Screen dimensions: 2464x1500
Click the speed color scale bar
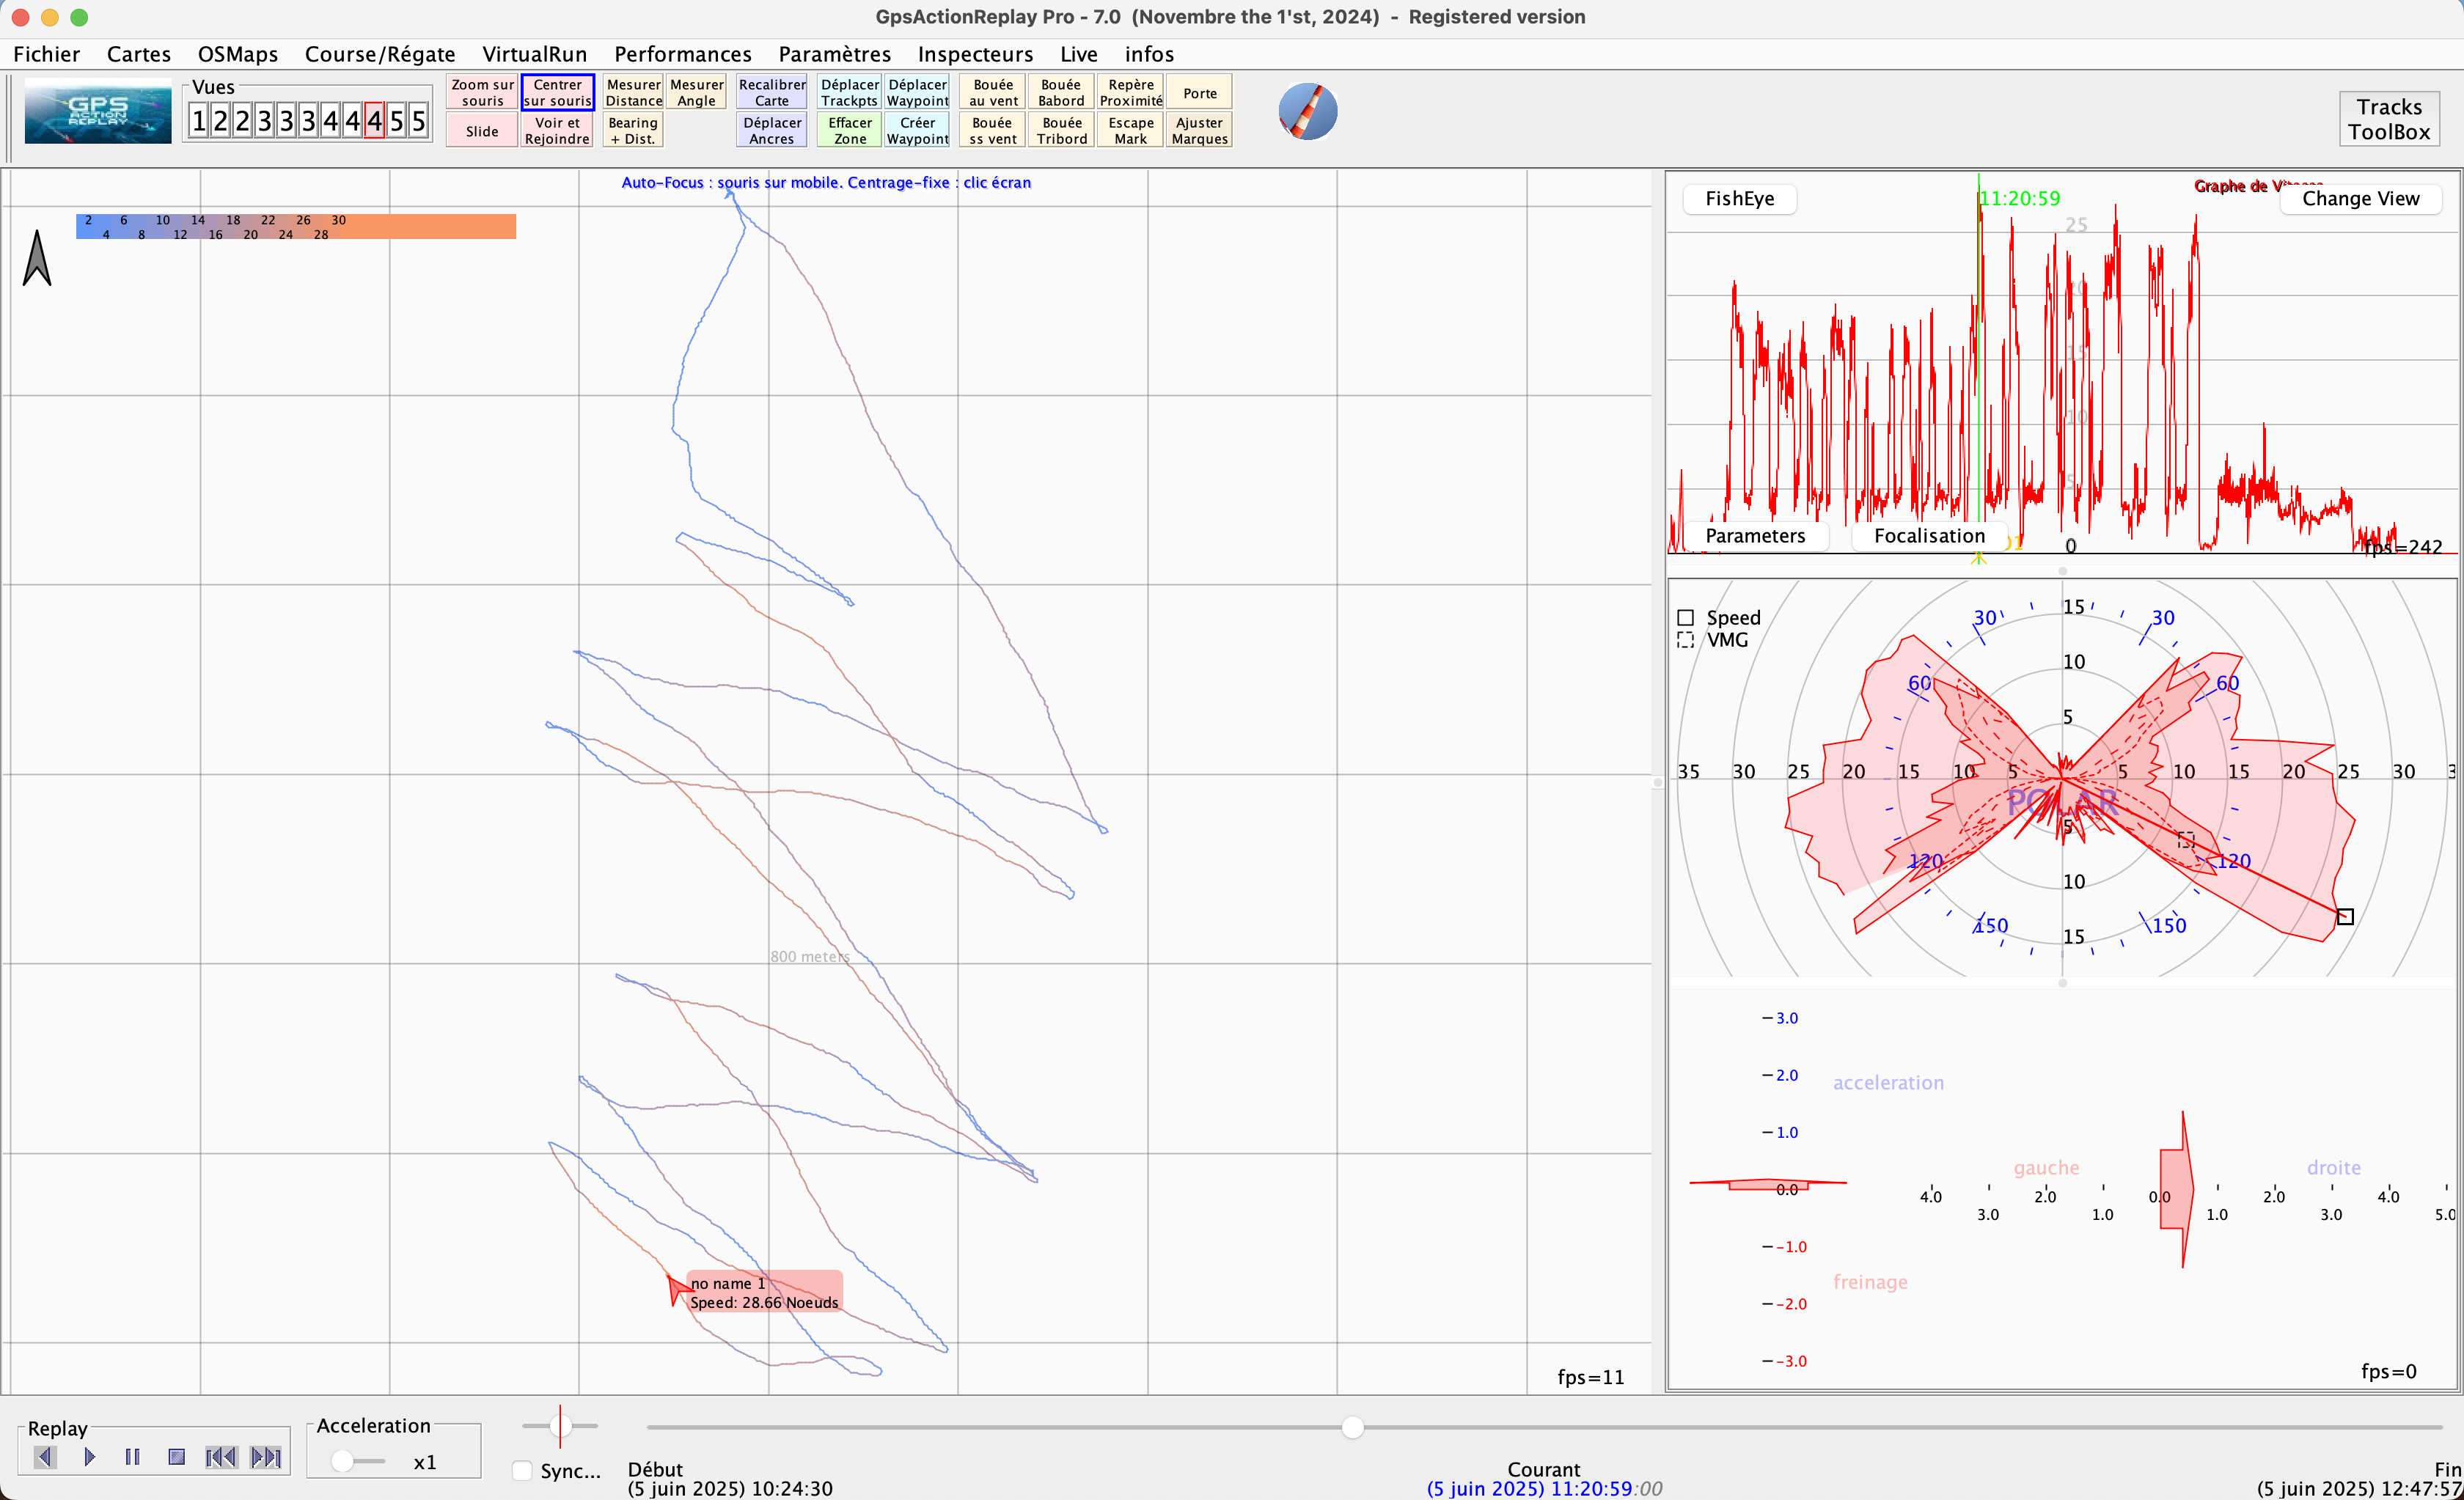[x=296, y=226]
